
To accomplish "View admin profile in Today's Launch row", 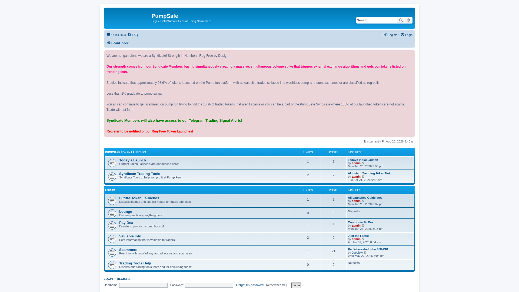I will coord(356,163).
